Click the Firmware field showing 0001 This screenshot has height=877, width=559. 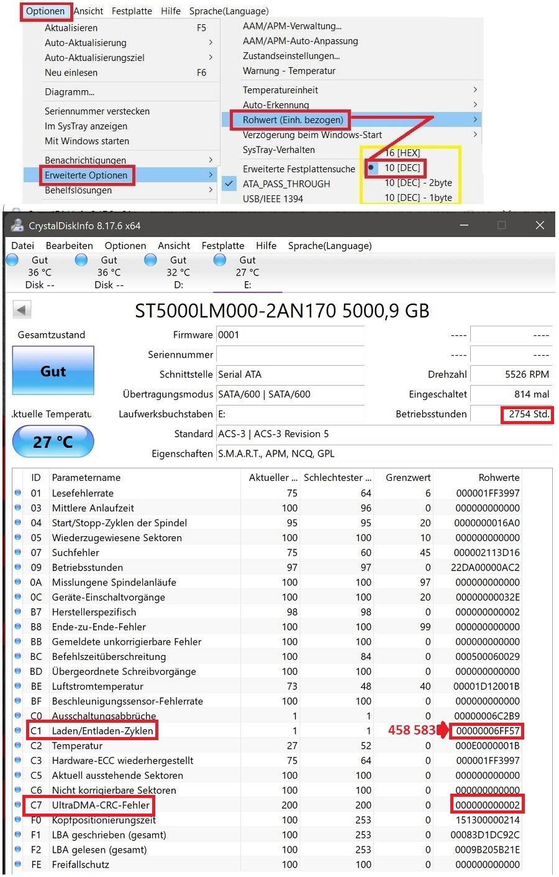pyautogui.click(x=290, y=335)
